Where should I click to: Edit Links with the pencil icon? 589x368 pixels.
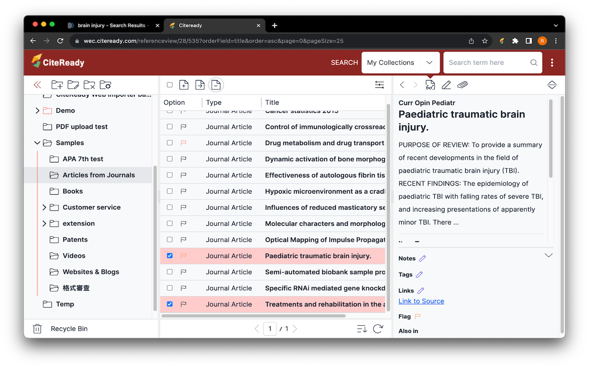(421, 291)
